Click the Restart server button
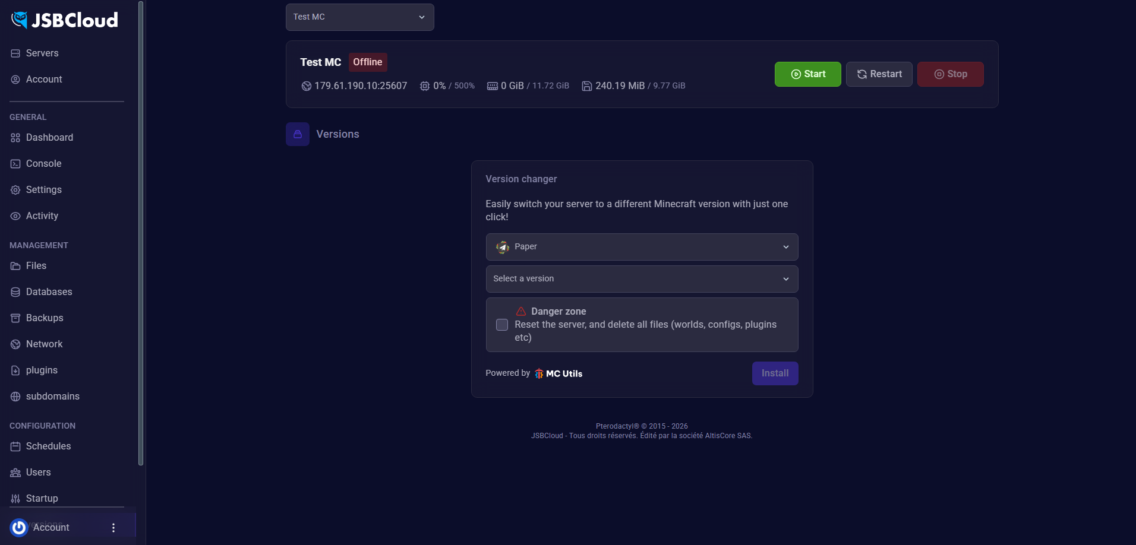Screen dimensions: 1136x545 pyautogui.click(x=879, y=74)
